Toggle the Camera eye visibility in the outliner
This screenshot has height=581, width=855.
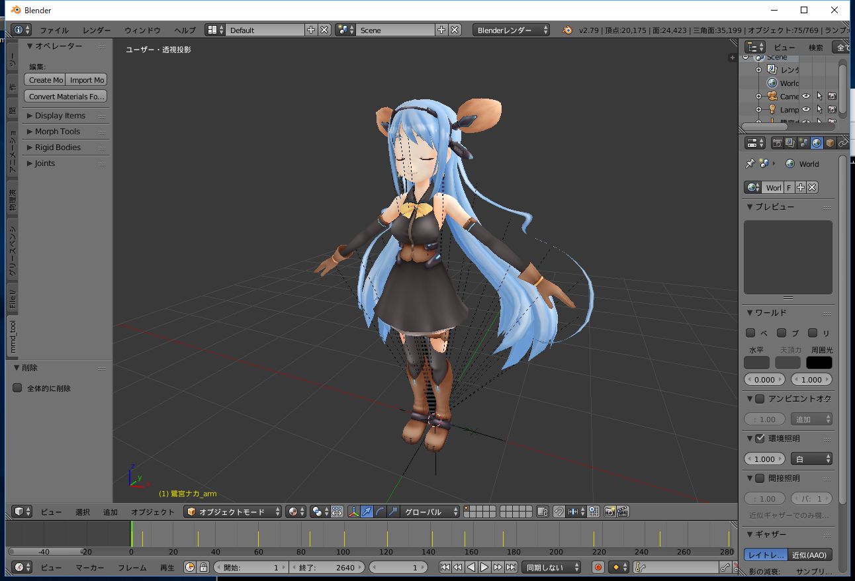pyautogui.click(x=806, y=96)
